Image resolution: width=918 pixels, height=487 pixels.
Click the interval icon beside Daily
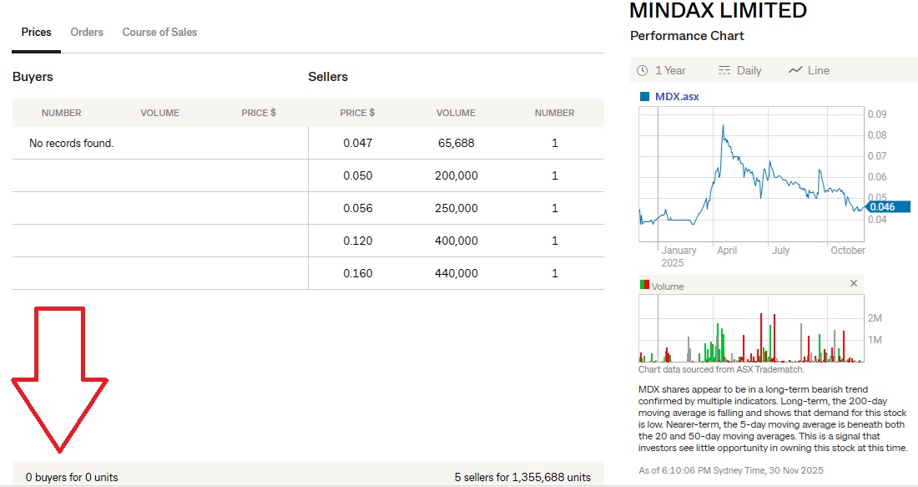[x=724, y=70]
